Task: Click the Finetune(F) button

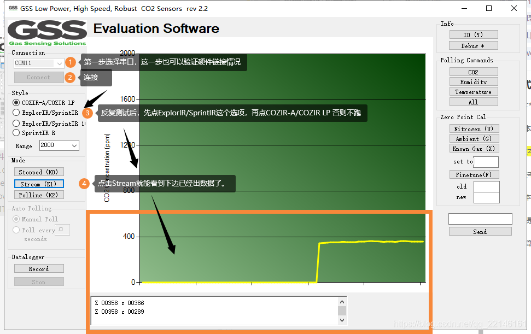Action: coord(474,174)
